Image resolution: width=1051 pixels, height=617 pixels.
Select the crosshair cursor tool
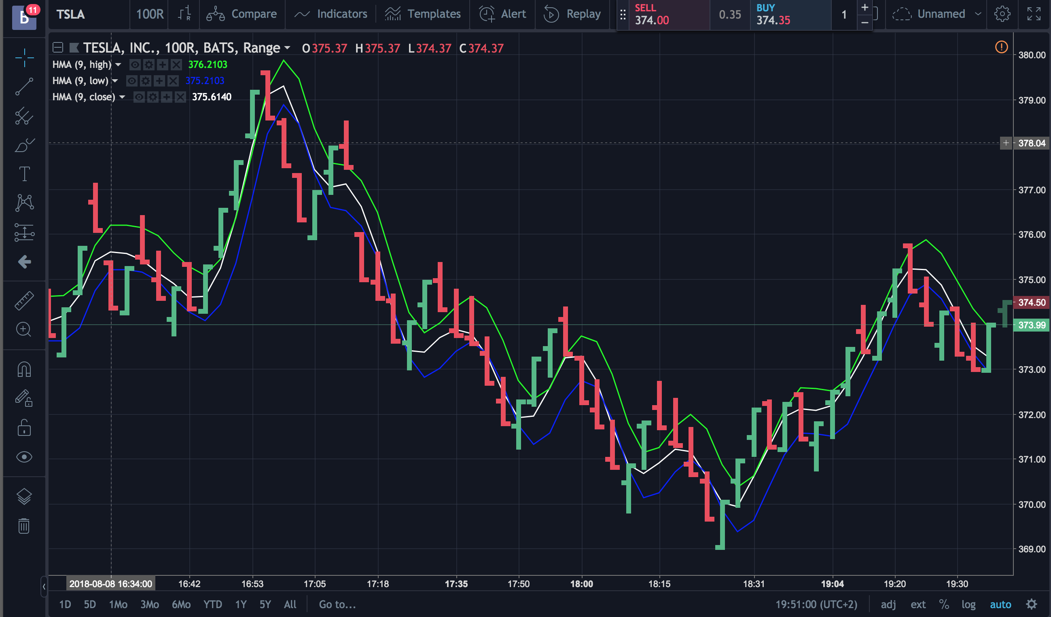pos(25,57)
